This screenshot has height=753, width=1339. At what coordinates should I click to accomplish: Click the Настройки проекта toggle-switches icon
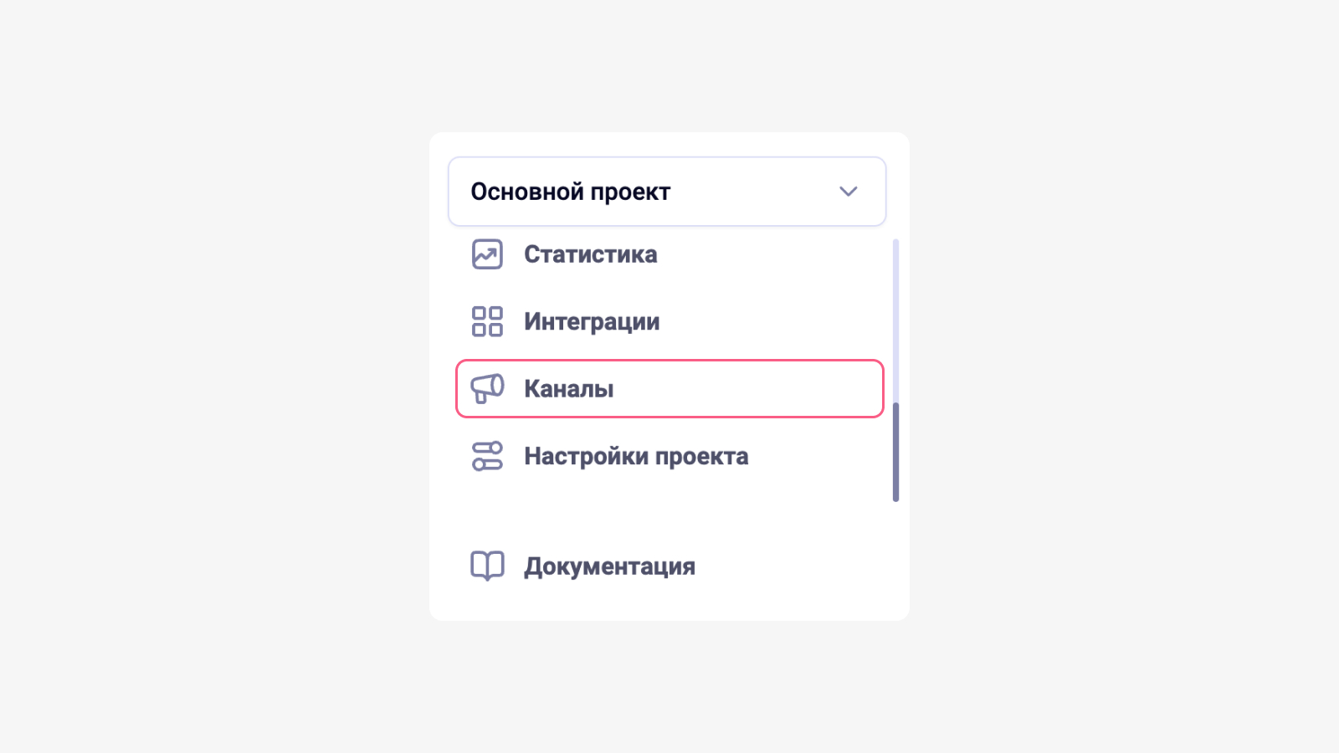(487, 456)
